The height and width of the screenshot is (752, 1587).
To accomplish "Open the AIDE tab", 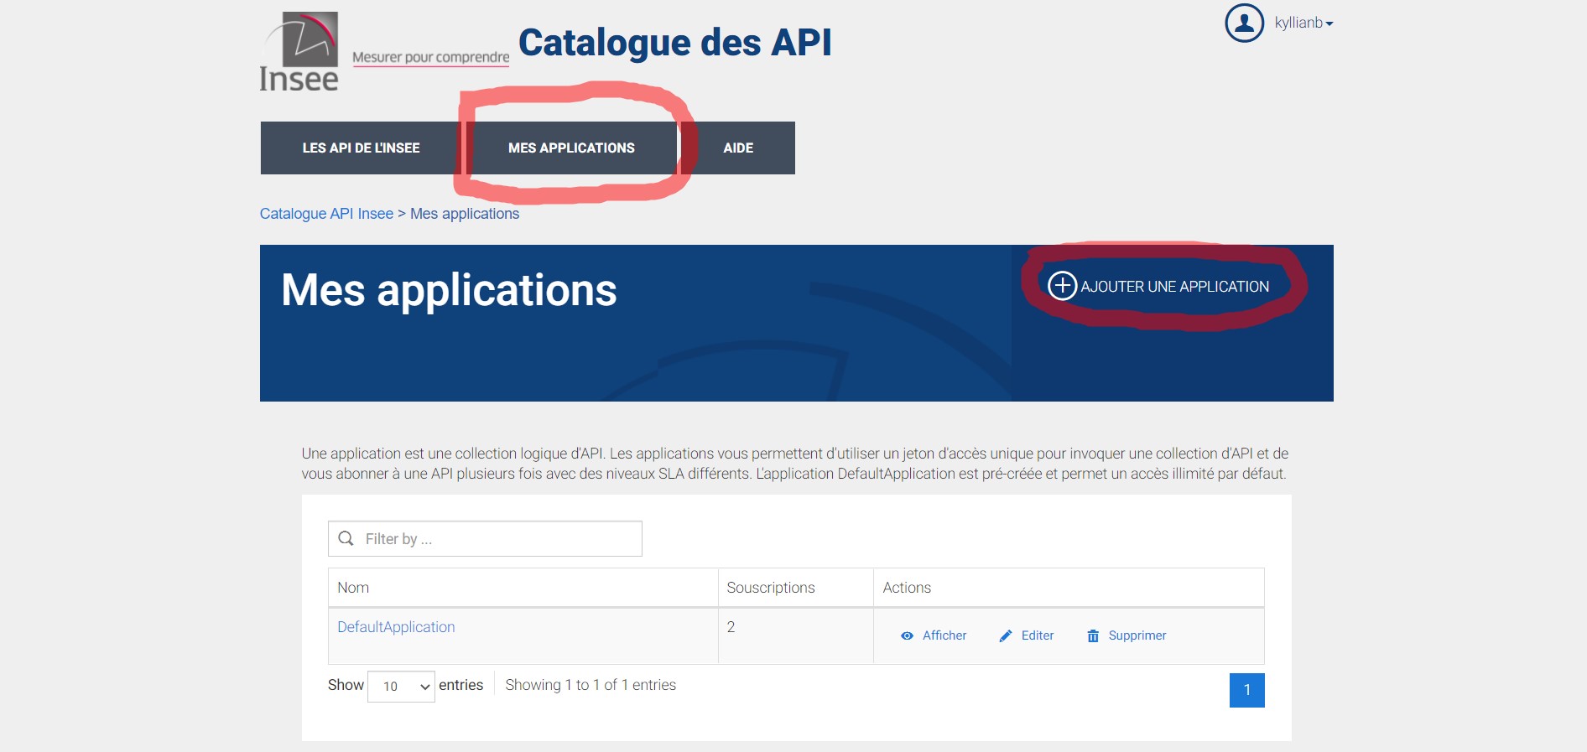I will [738, 148].
